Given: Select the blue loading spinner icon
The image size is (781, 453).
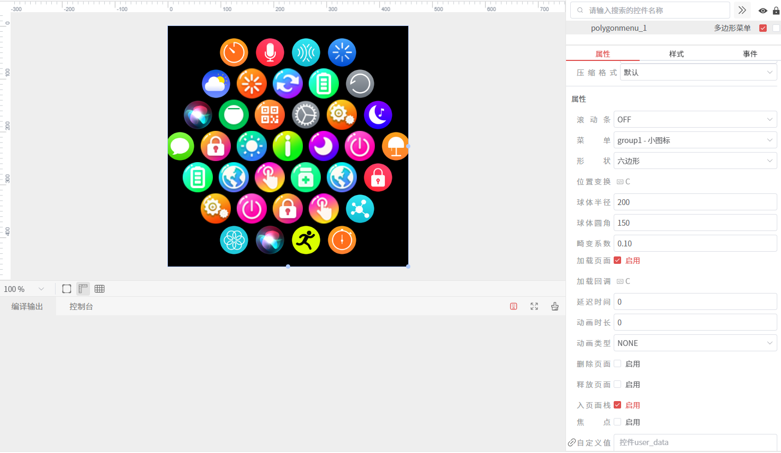Looking at the screenshot, I should click(x=342, y=52).
